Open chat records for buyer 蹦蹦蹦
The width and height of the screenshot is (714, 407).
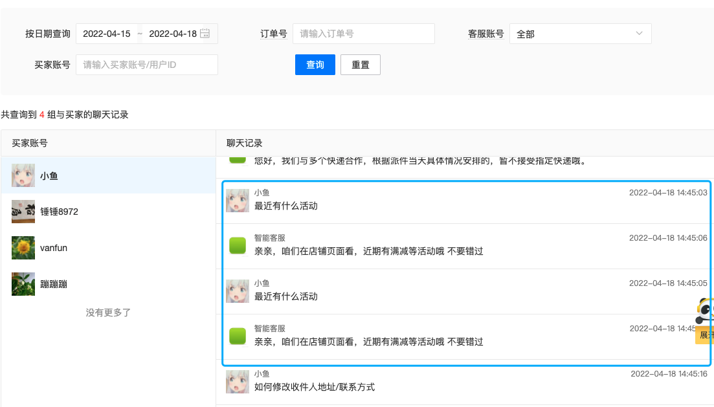pyautogui.click(x=54, y=284)
